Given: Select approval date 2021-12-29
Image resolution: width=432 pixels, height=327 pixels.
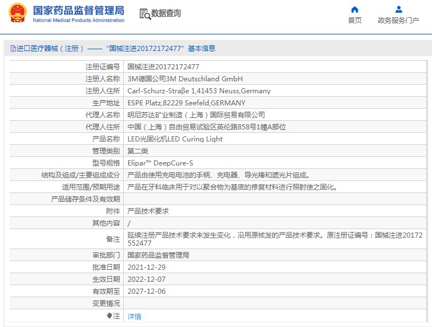Looking at the screenshot, I should point(146,267).
